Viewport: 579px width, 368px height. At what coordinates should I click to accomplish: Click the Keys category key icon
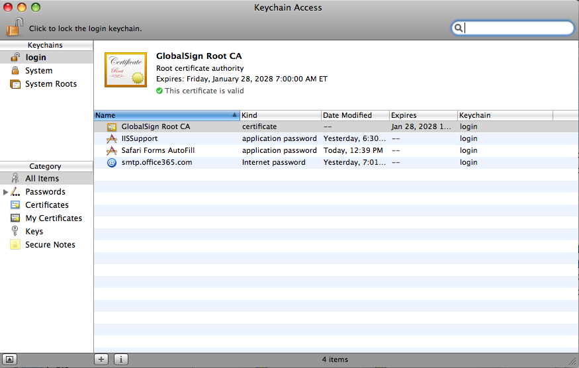(15, 231)
